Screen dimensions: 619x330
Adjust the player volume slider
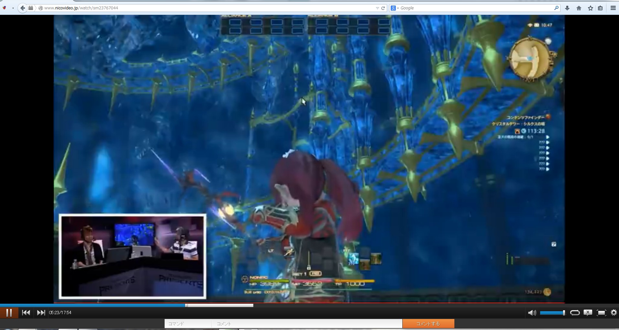[552, 313]
